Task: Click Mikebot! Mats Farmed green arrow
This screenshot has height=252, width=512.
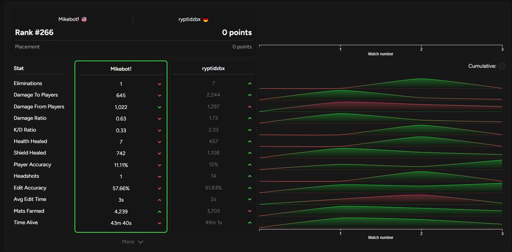Action: 160,211
